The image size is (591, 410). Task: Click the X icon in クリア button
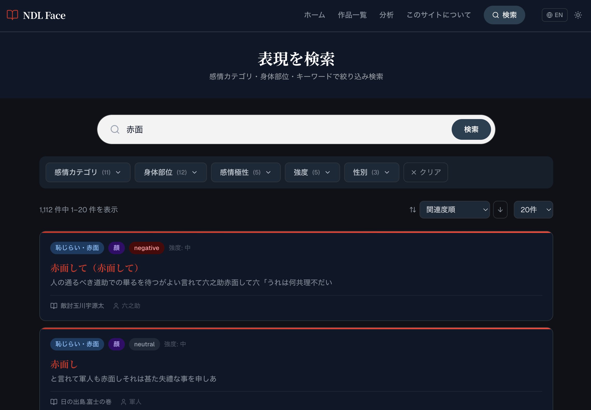[x=414, y=172]
